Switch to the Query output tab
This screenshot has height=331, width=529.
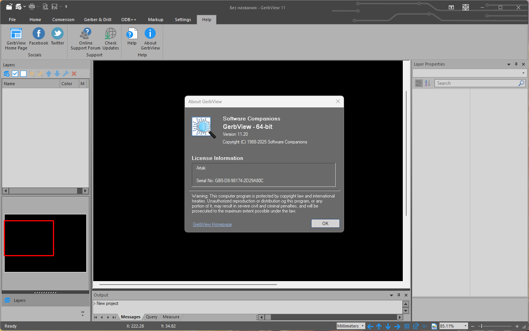coord(152,317)
